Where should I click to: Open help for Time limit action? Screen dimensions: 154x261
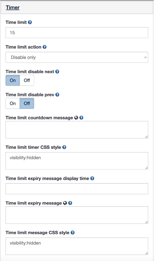click(x=45, y=47)
